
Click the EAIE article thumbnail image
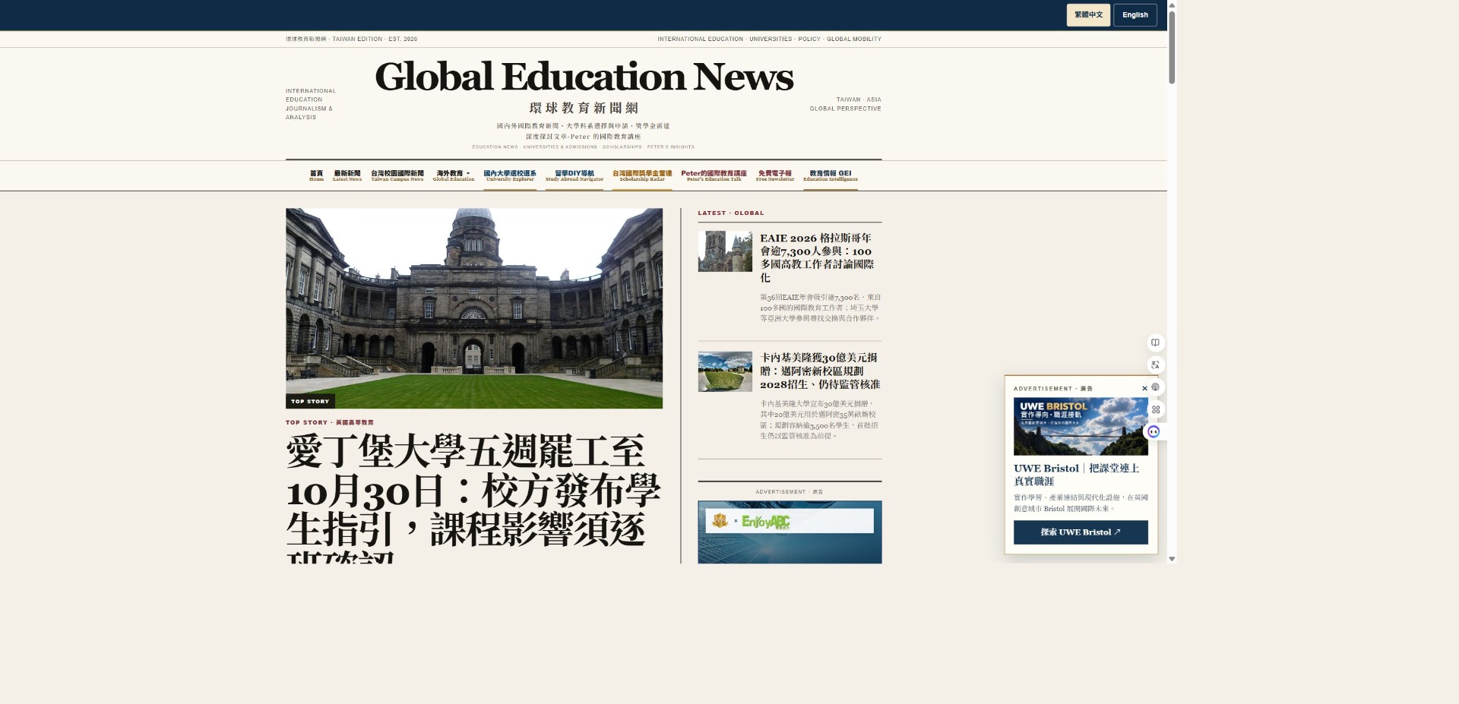725,251
